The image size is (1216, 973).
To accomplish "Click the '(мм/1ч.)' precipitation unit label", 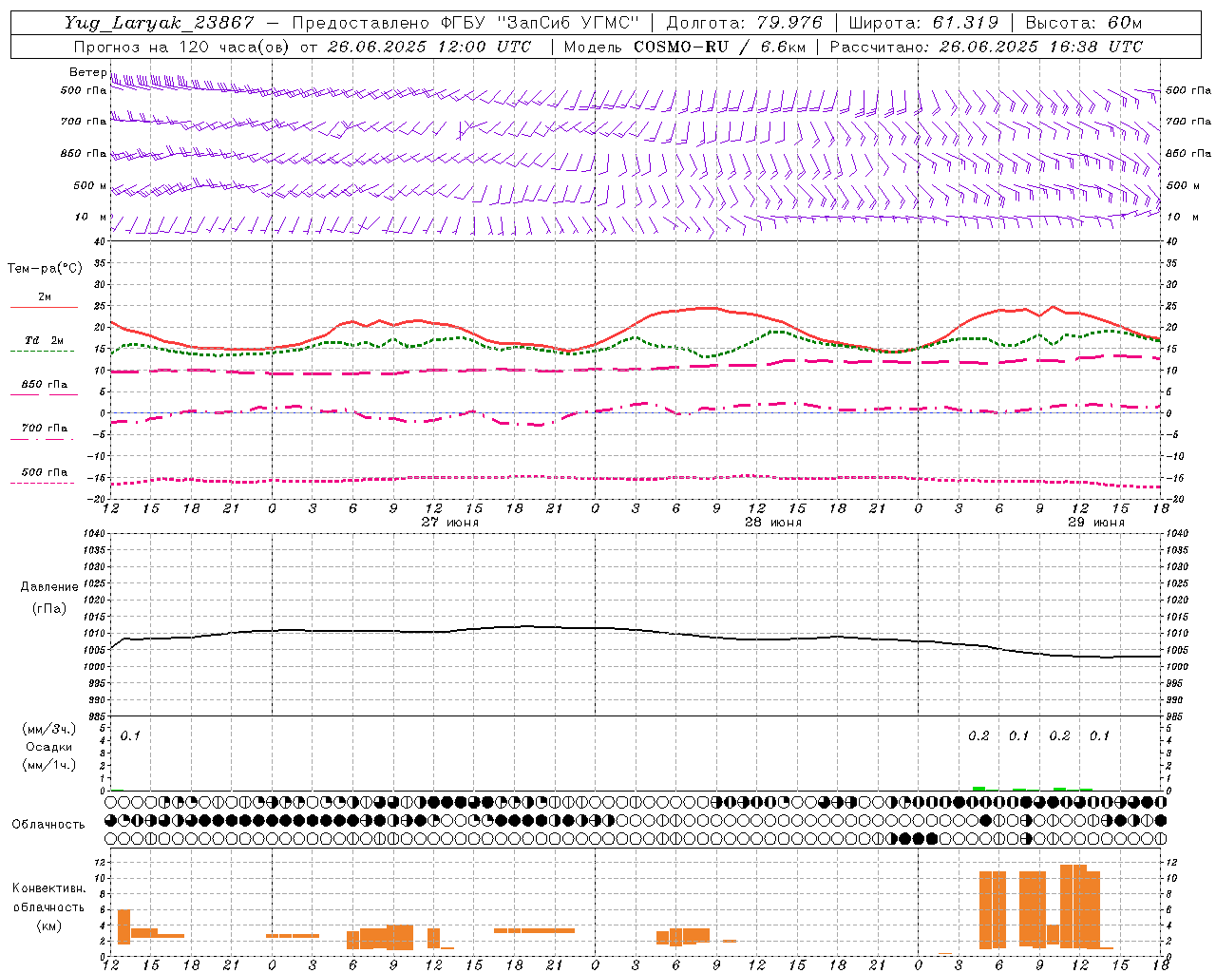I will click(49, 765).
